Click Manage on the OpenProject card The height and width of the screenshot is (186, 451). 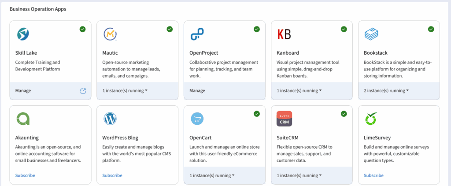197,91
